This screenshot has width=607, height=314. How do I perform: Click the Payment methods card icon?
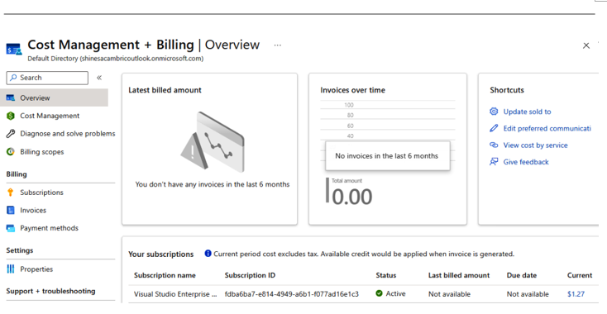[11, 228]
